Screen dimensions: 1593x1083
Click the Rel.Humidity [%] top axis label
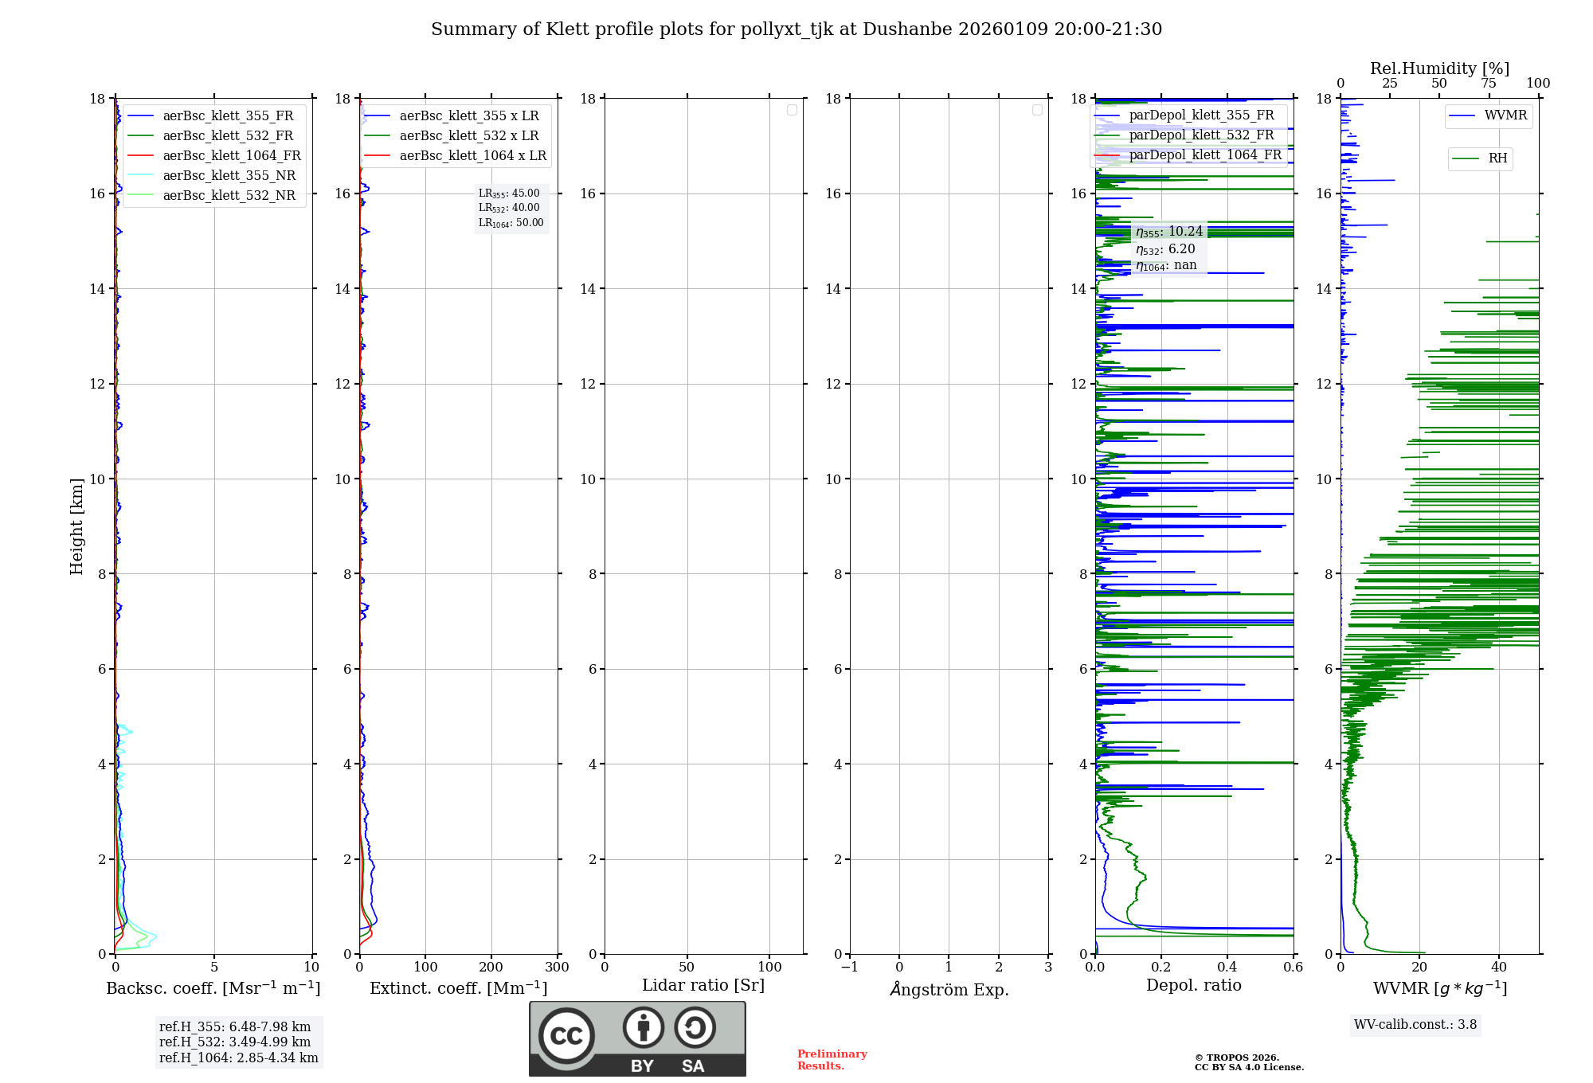pyautogui.click(x=1439, y=68)
